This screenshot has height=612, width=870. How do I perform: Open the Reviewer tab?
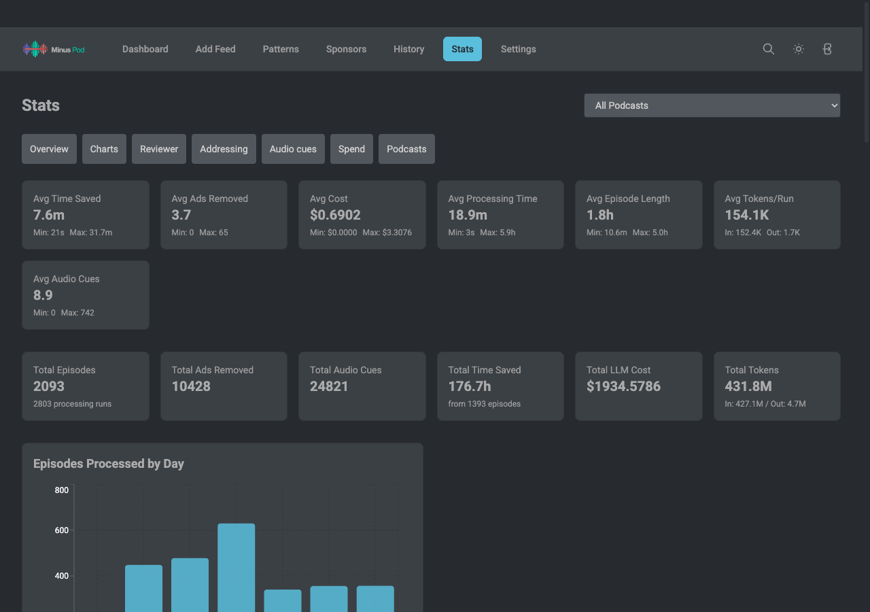pyautogui.click(x=159, y=149)
